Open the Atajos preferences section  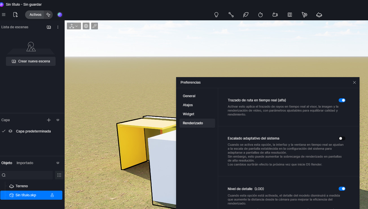pos(188,105)
